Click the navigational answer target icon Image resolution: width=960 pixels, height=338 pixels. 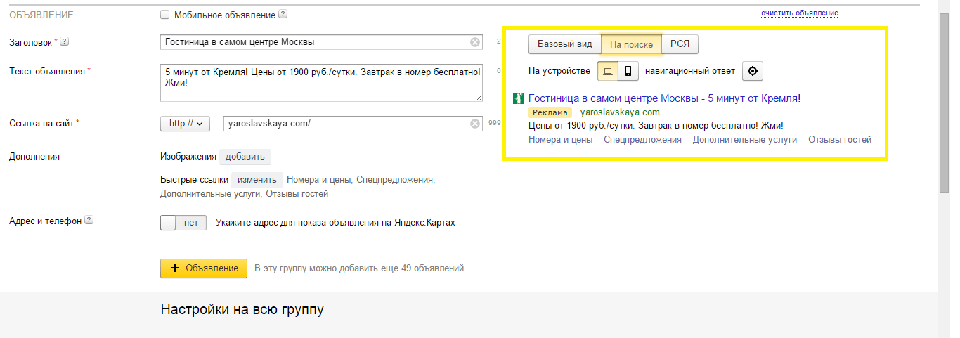(x=752, y=71)
